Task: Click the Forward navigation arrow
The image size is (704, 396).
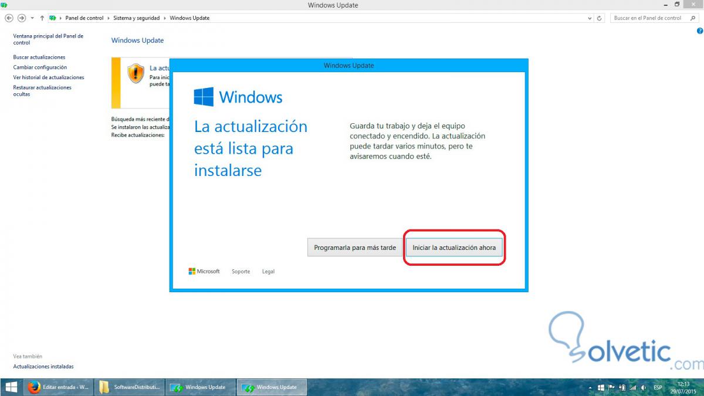Action: [x=22, y=18]
